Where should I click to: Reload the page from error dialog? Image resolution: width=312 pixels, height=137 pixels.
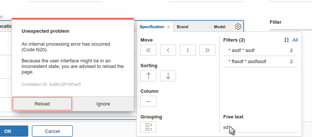(42, 104)
